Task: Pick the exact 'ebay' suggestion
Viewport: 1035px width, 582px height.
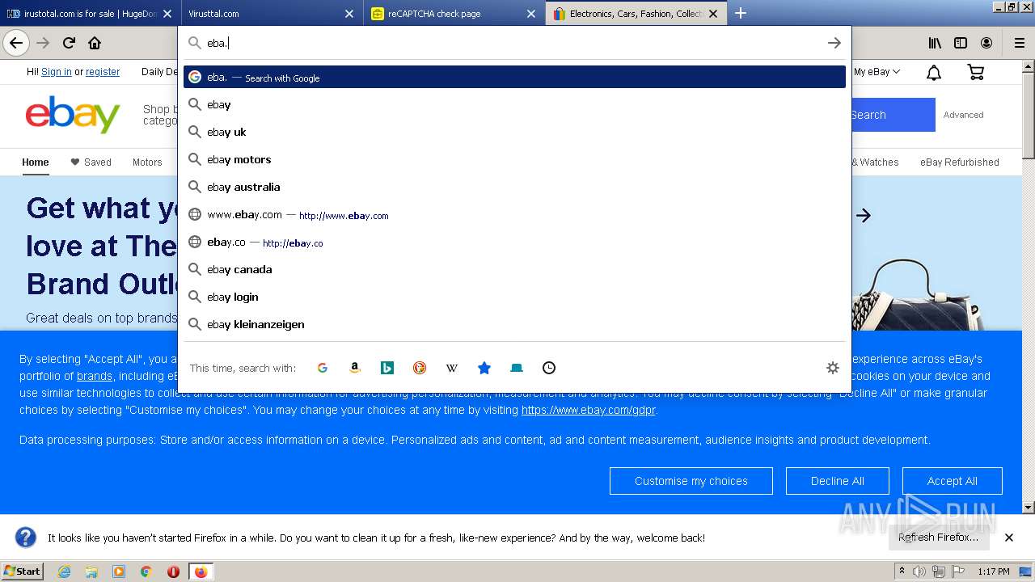Action: [514, 104]
